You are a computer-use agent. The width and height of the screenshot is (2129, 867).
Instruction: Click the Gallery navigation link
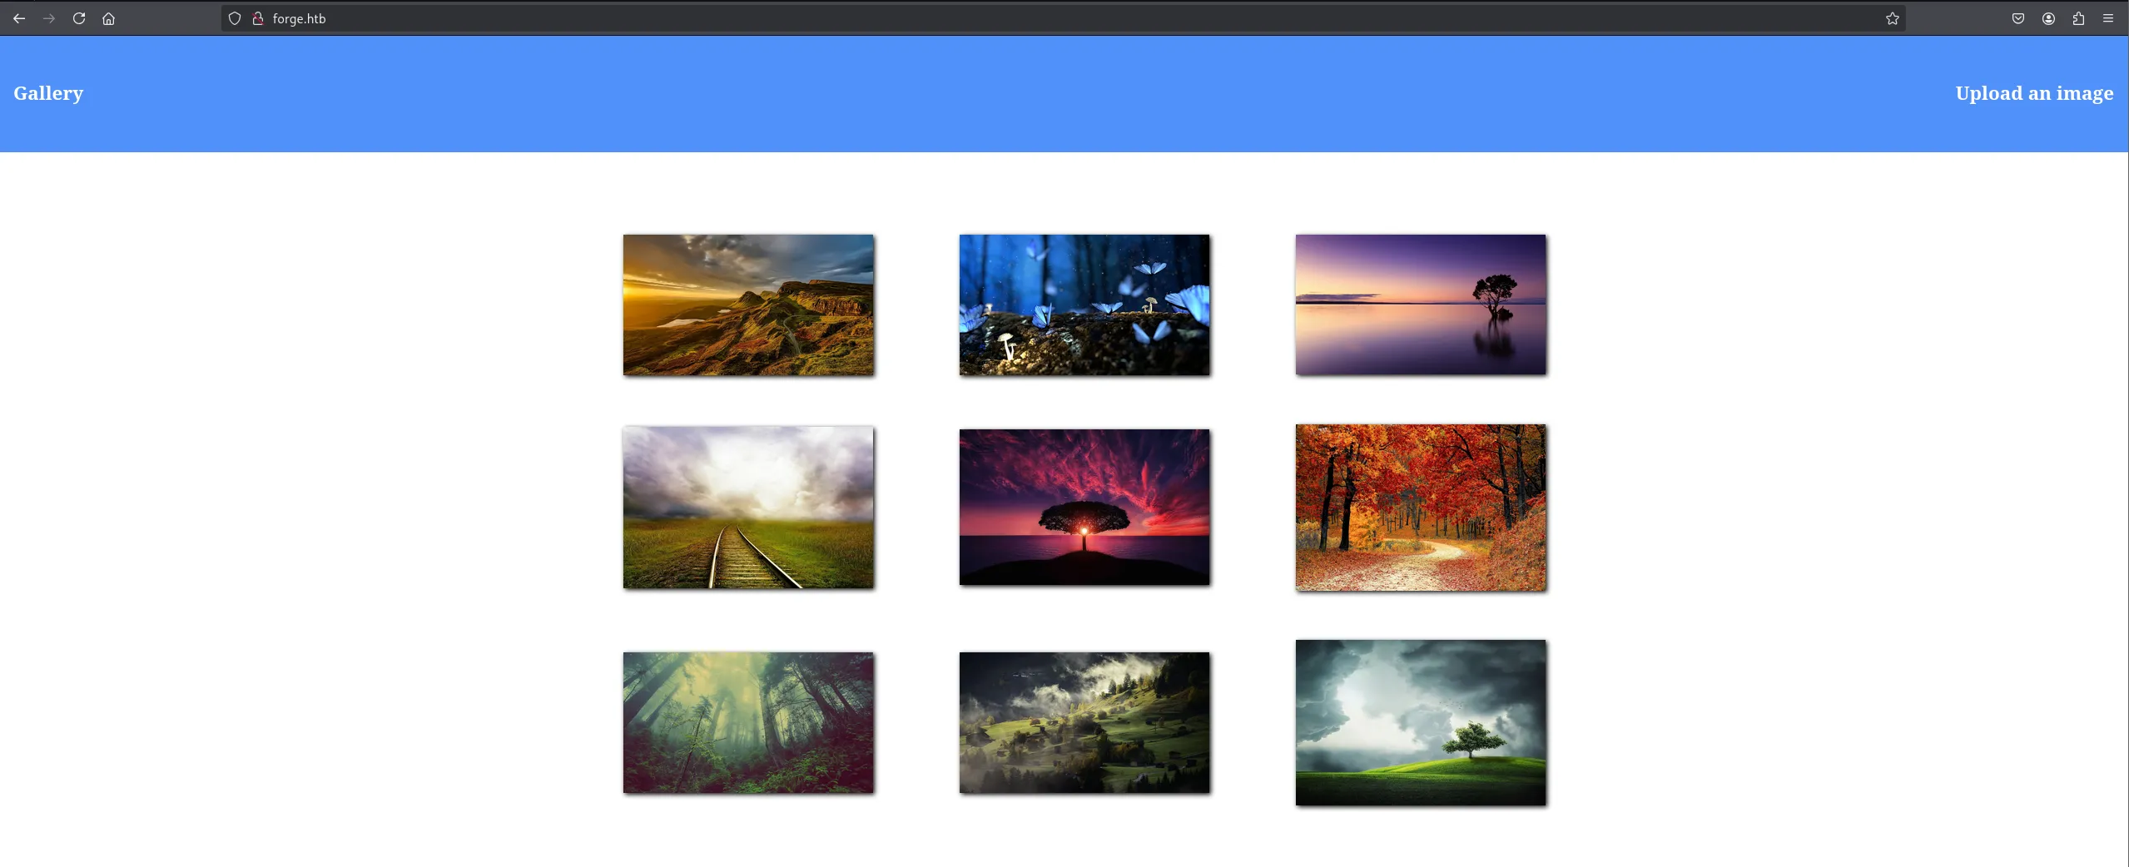click(48, 93)
